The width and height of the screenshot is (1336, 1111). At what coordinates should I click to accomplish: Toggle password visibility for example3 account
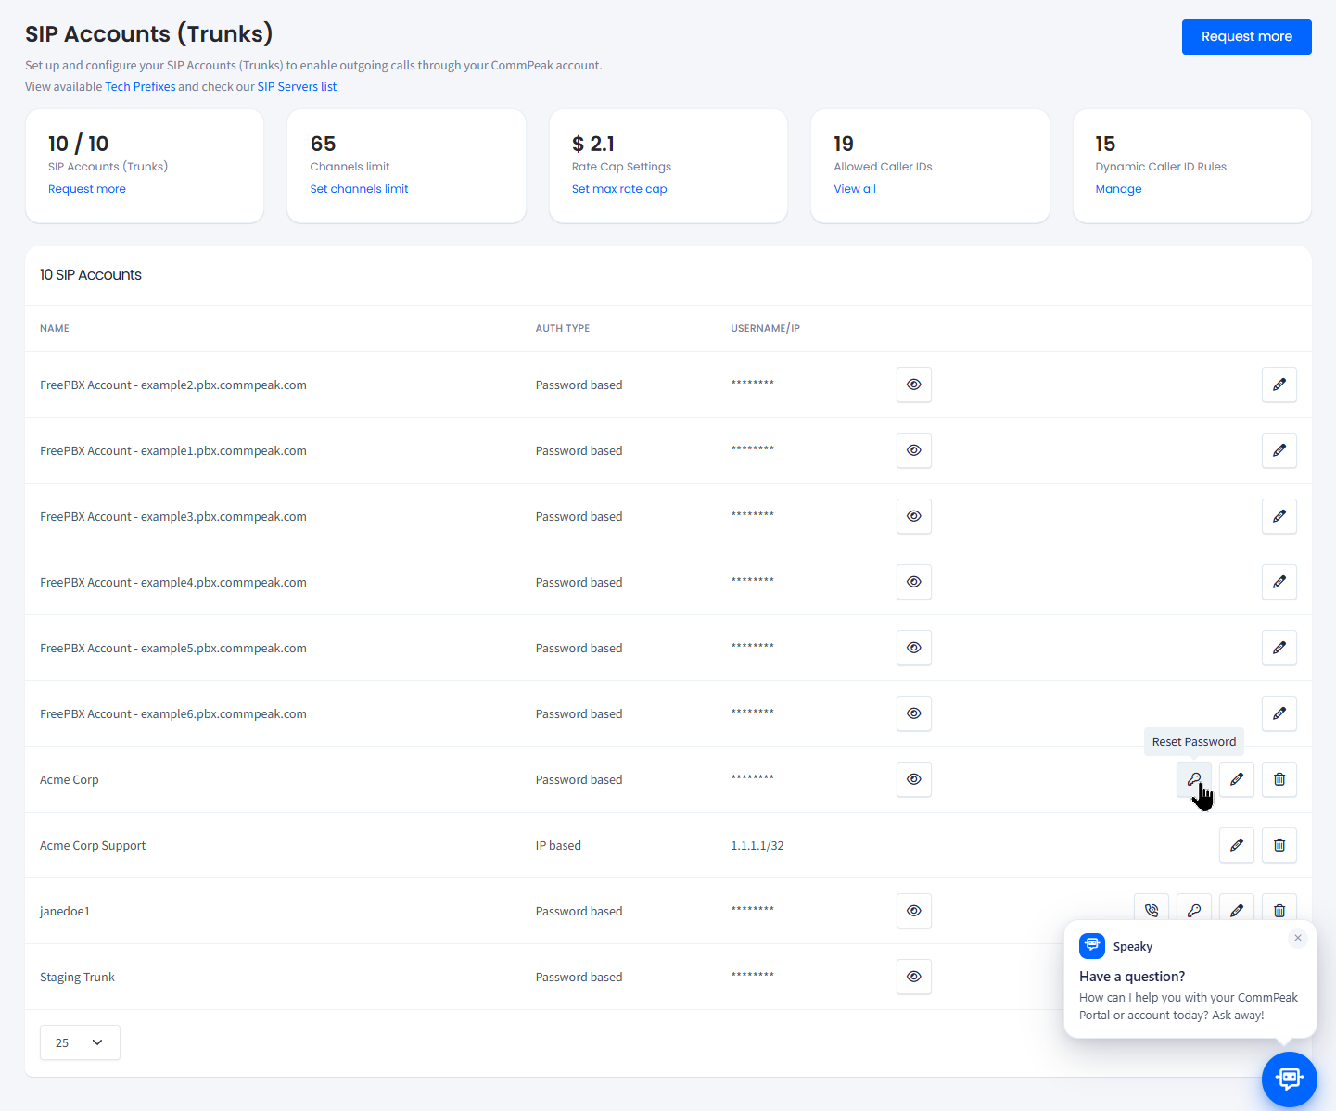(x=913, y=516)
